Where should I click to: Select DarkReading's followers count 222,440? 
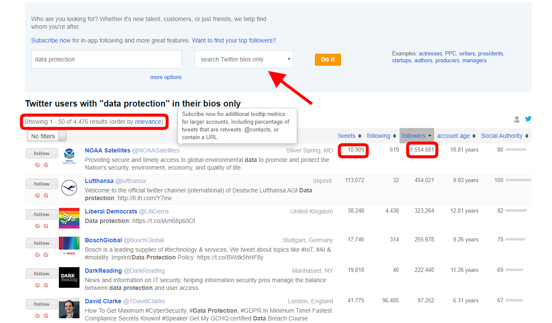pos(424,270)
